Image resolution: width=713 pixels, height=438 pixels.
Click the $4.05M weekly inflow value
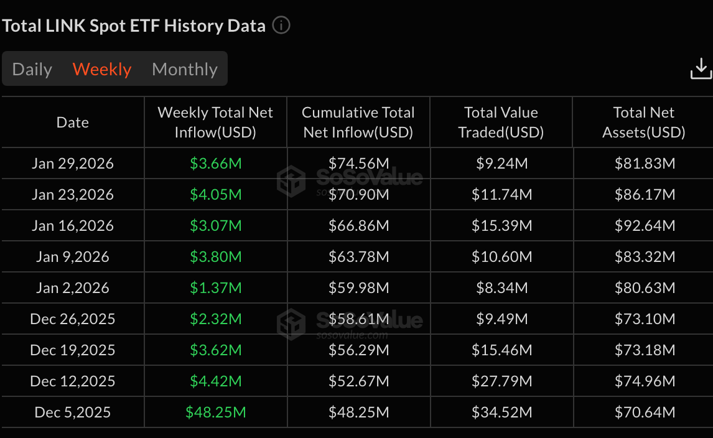215,195
